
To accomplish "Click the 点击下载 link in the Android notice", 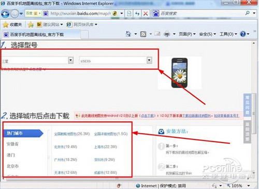I will (147, 115).
